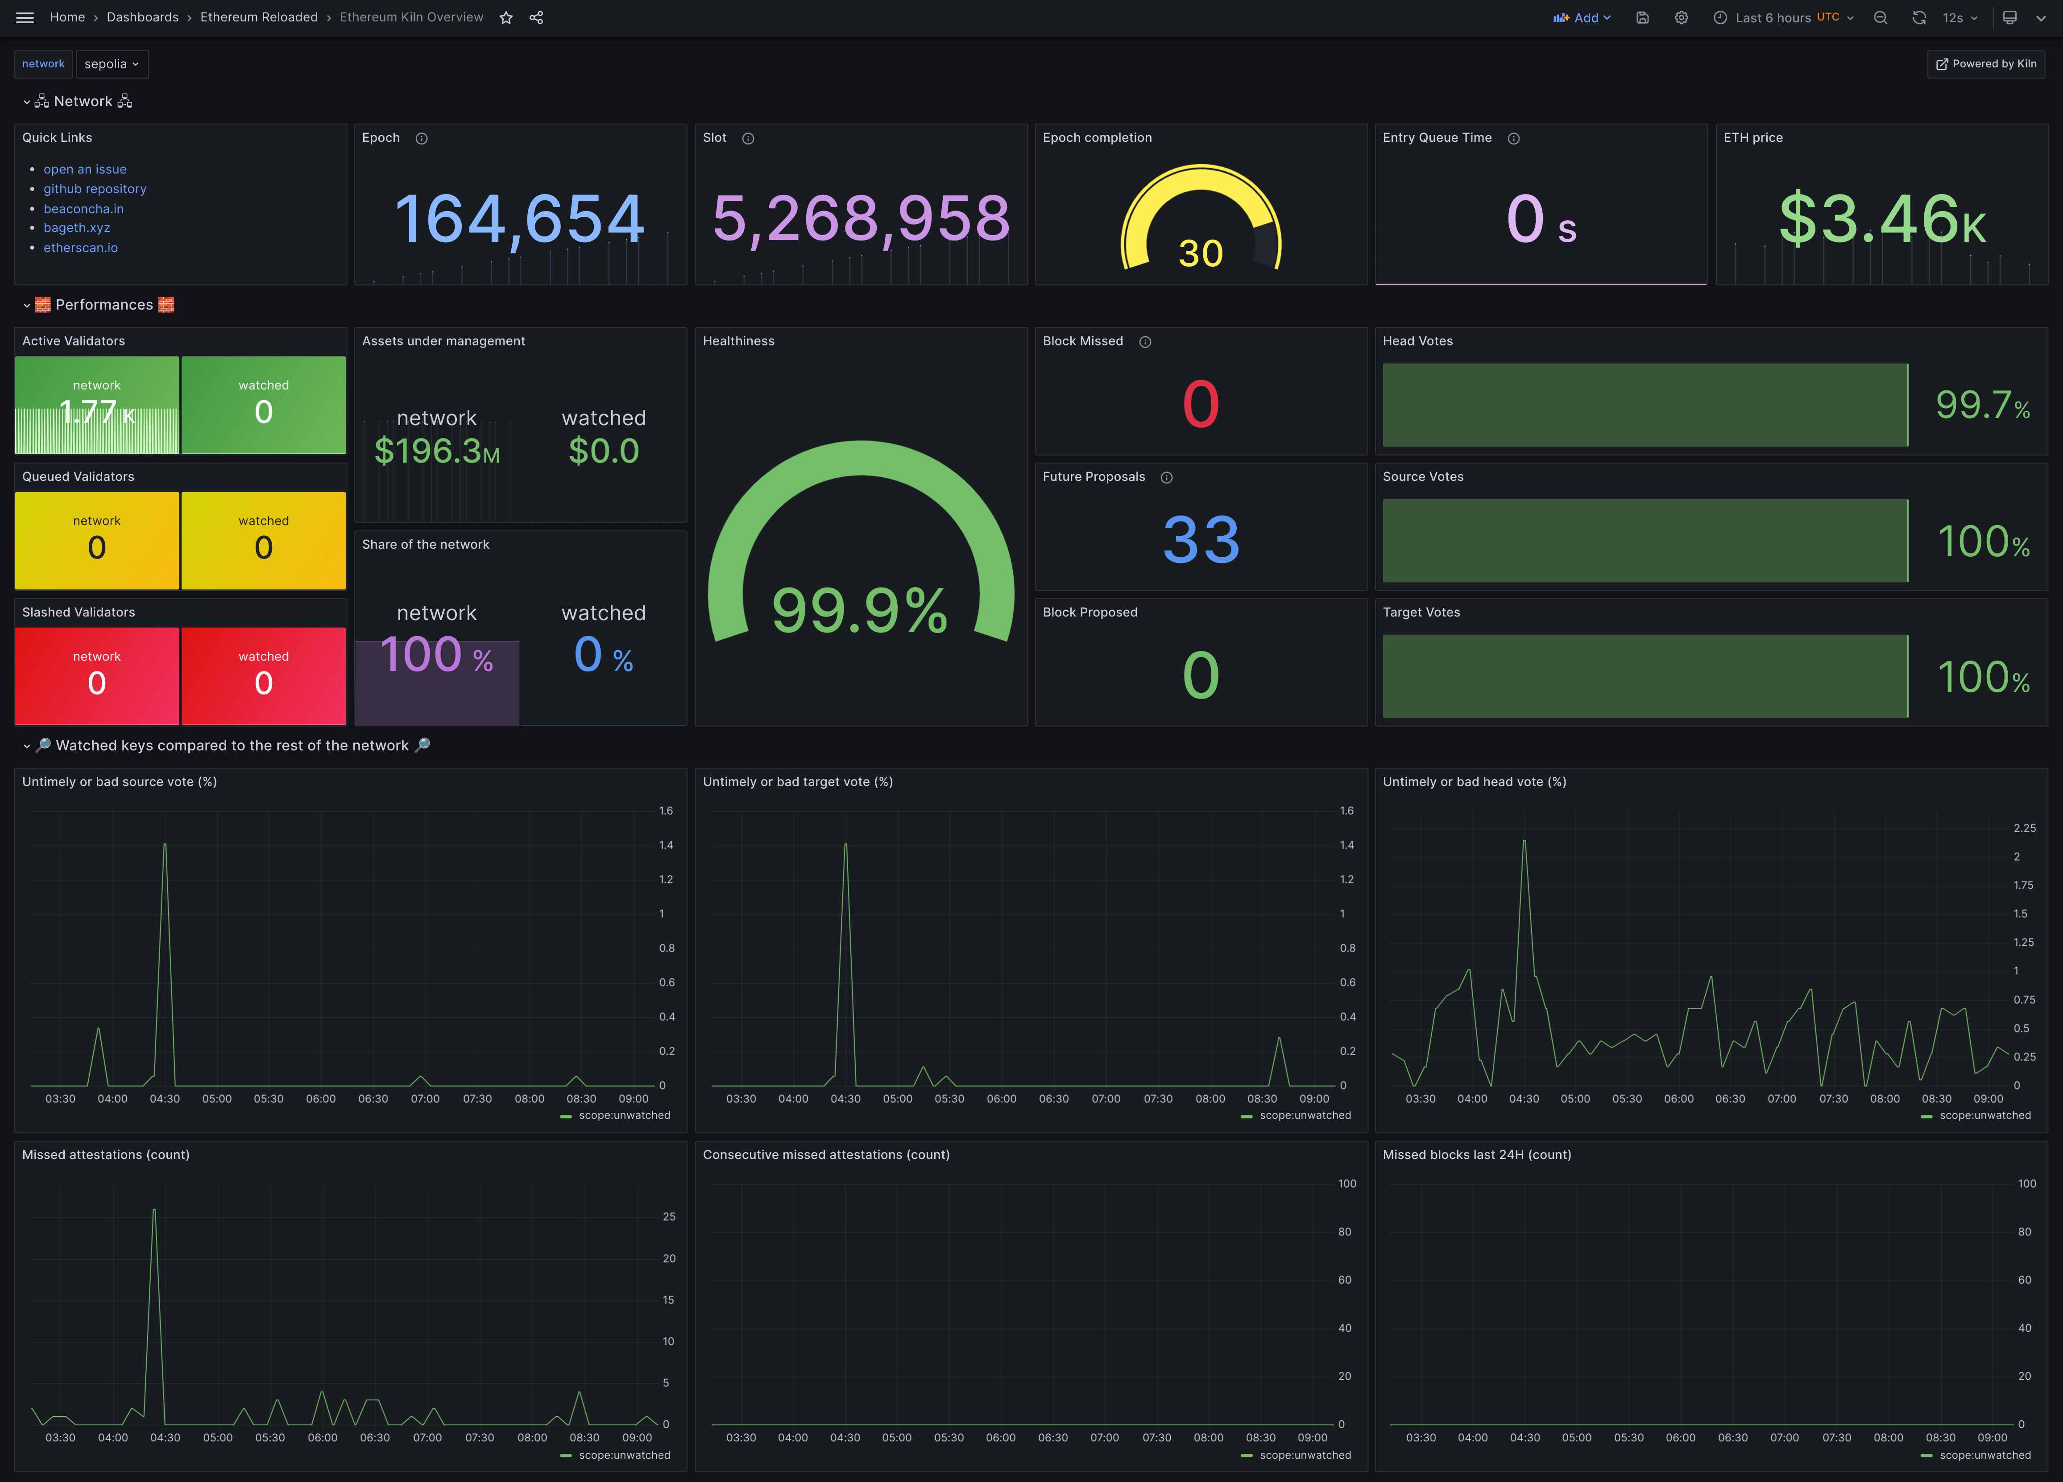Viewport: 2063px width, 1482px height.
Task: Click the hamburger menu icon top left
Action: click(24, 16)
